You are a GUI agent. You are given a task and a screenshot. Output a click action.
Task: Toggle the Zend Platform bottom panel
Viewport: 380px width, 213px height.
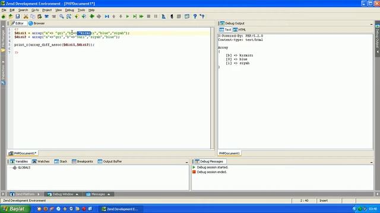pos(25,194)
